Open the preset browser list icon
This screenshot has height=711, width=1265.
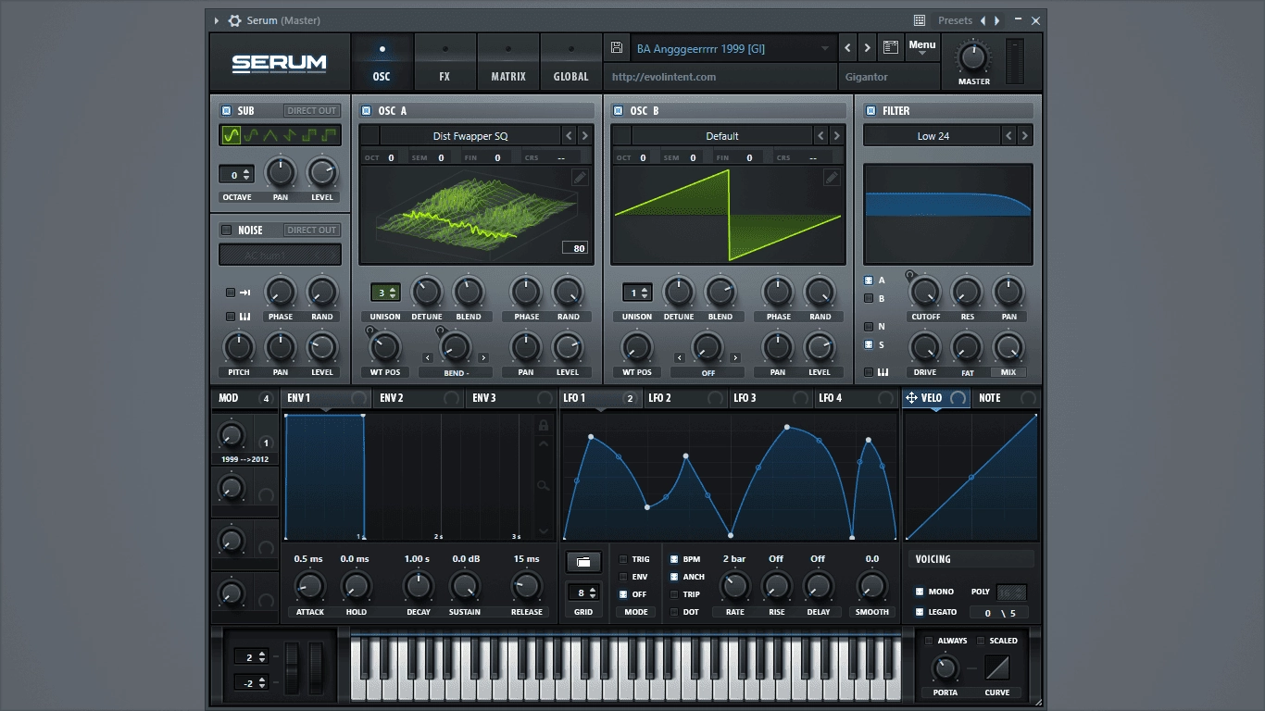pyautogui.click(x=891, y=48)
